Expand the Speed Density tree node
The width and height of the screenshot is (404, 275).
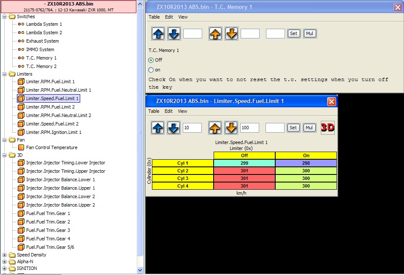5,255
